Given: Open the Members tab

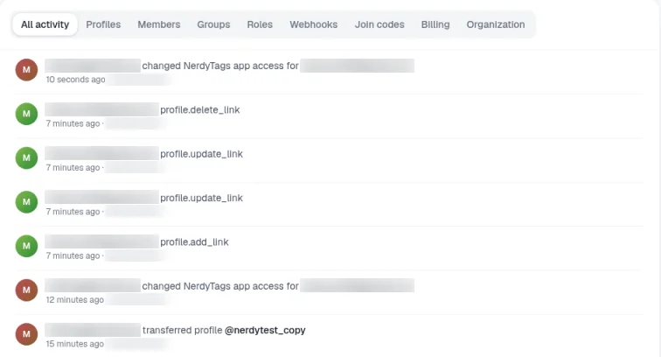Looking at the screenshot, I should tap(159, 24).
